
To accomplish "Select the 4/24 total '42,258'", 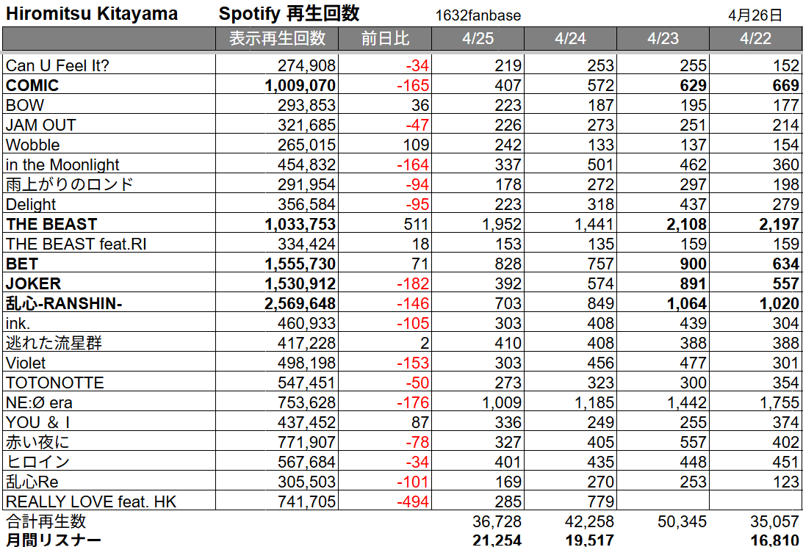I will [589, 521].
